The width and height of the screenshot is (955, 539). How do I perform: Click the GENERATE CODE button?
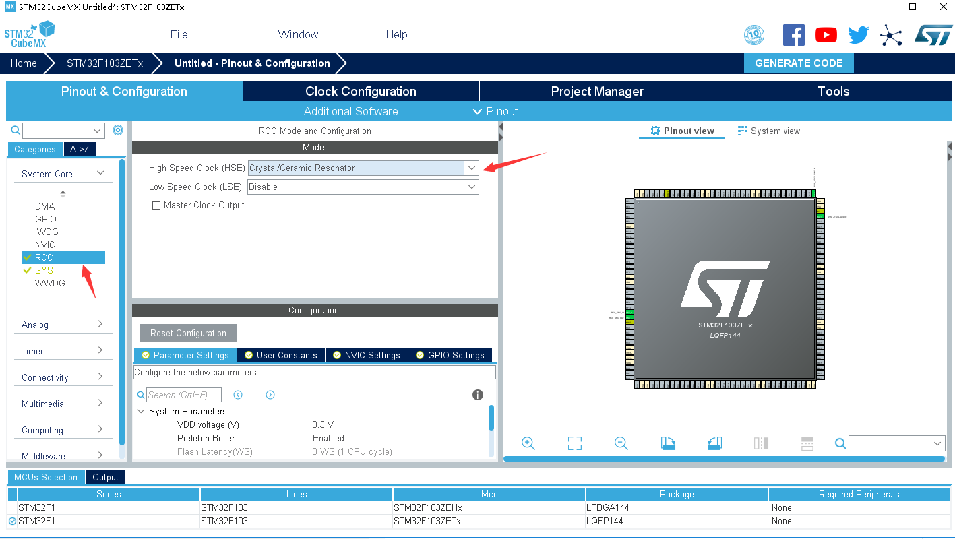click(x=799, y=63)
